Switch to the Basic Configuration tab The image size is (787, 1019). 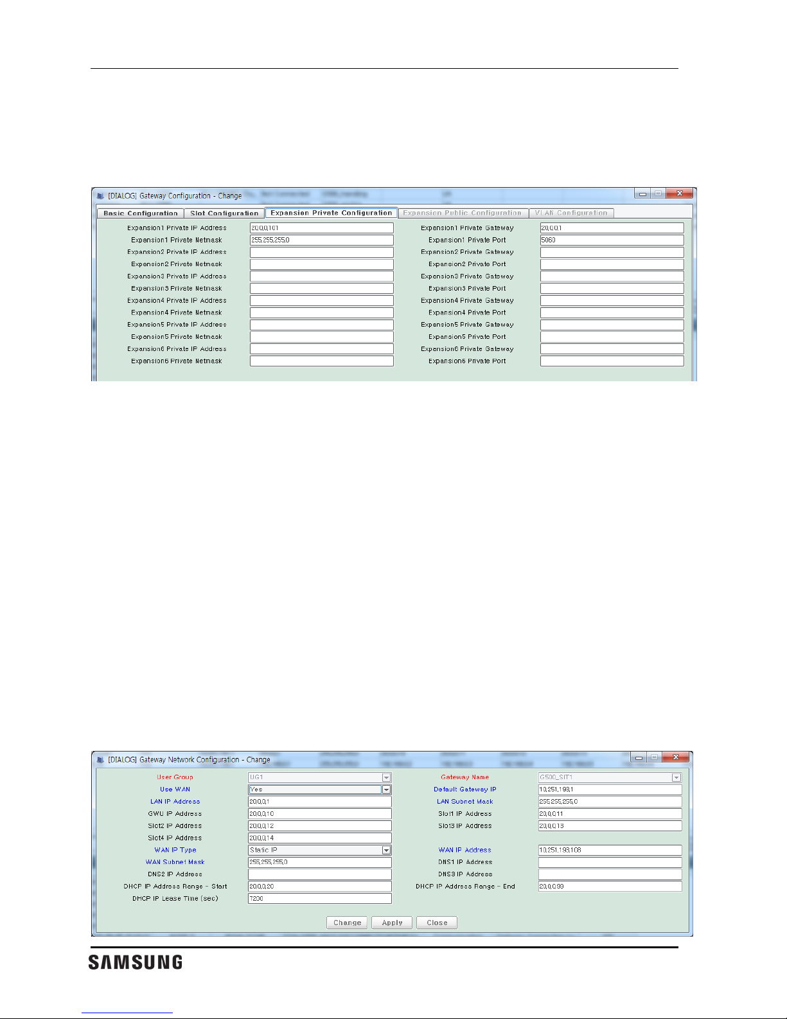[x=141, y=213]
